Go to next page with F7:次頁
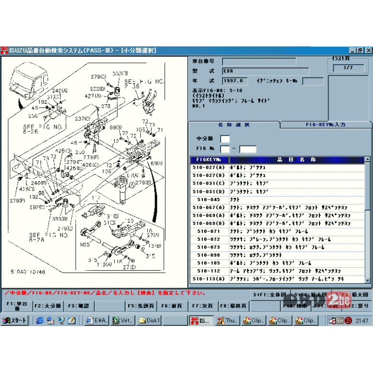Screen dimensions: 373x373 (x=203, y=306)
